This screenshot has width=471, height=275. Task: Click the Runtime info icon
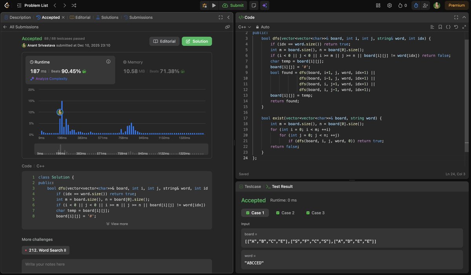(108, 62)
